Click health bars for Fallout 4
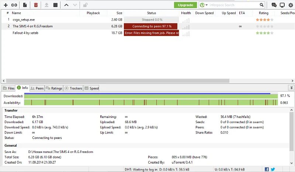This screenshot has height=172, width=295. pos(186,34)
